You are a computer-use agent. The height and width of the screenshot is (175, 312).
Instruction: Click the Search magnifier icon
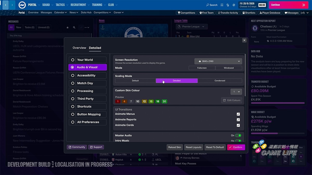pyautogui.click(x=207, y=5)
